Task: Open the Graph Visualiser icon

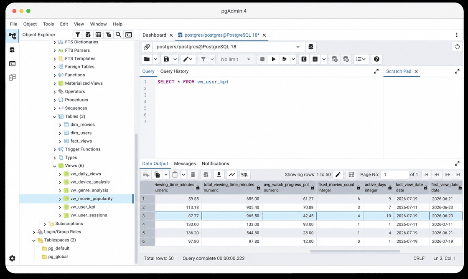Action: (x=231, y=174)
